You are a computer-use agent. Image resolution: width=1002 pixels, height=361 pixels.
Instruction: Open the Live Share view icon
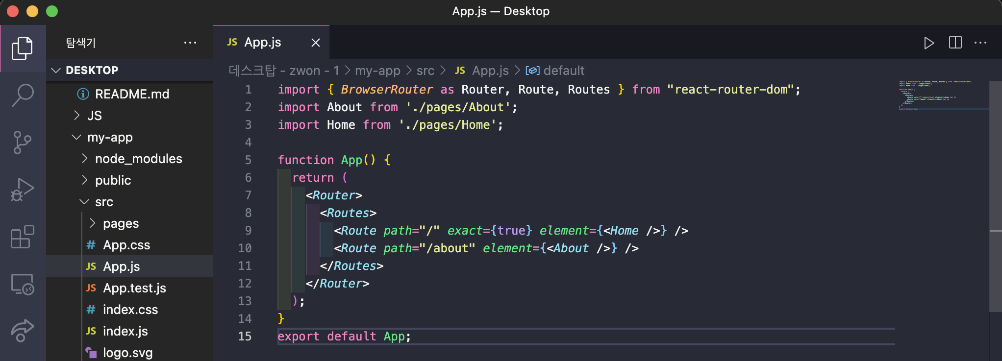(22, 331)
